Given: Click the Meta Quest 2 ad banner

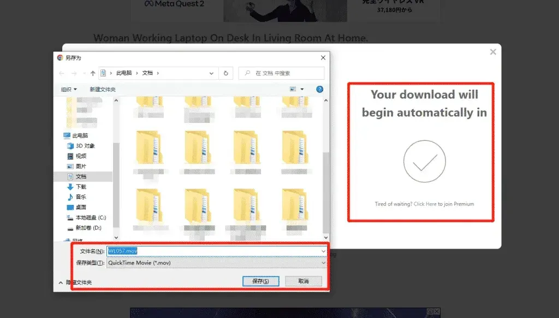Looking at the screenshot, I should pos(285,11).
